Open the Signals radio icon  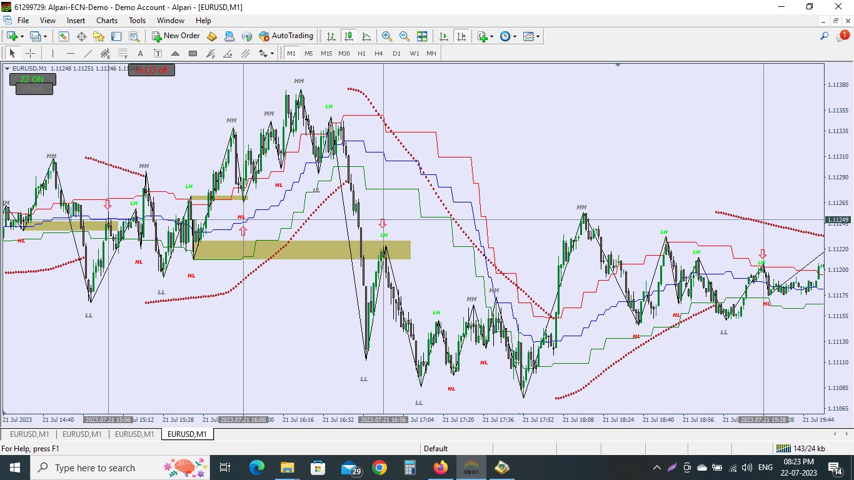click(247, 36)
